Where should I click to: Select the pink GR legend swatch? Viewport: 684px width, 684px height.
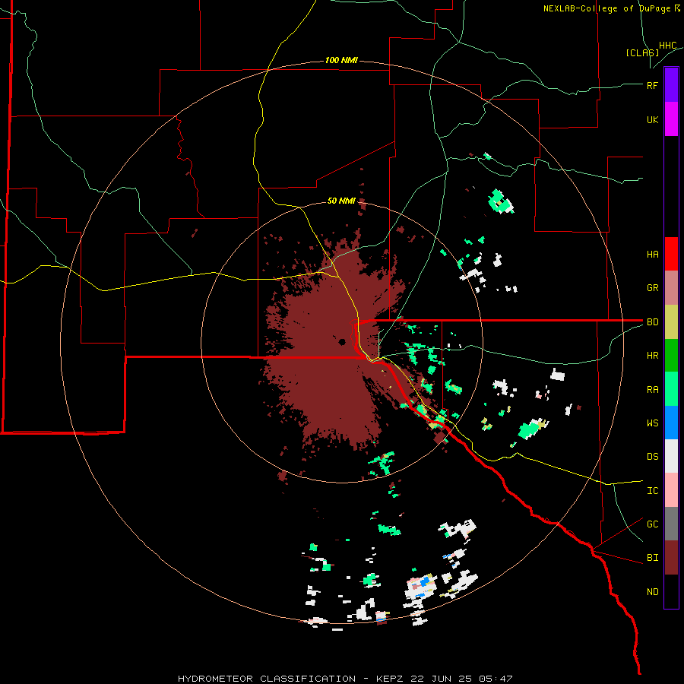click(x=671, y=288)
